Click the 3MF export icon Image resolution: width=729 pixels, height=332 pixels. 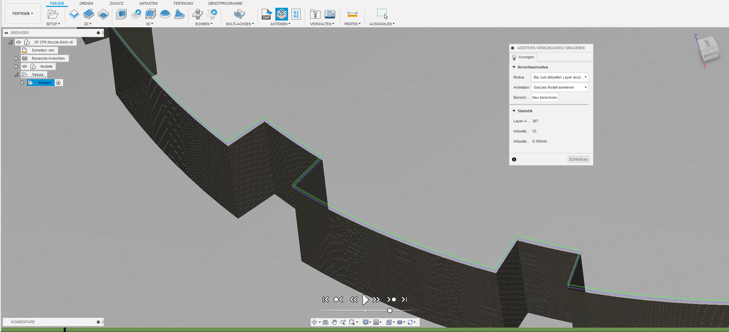[x=267, y=14]
